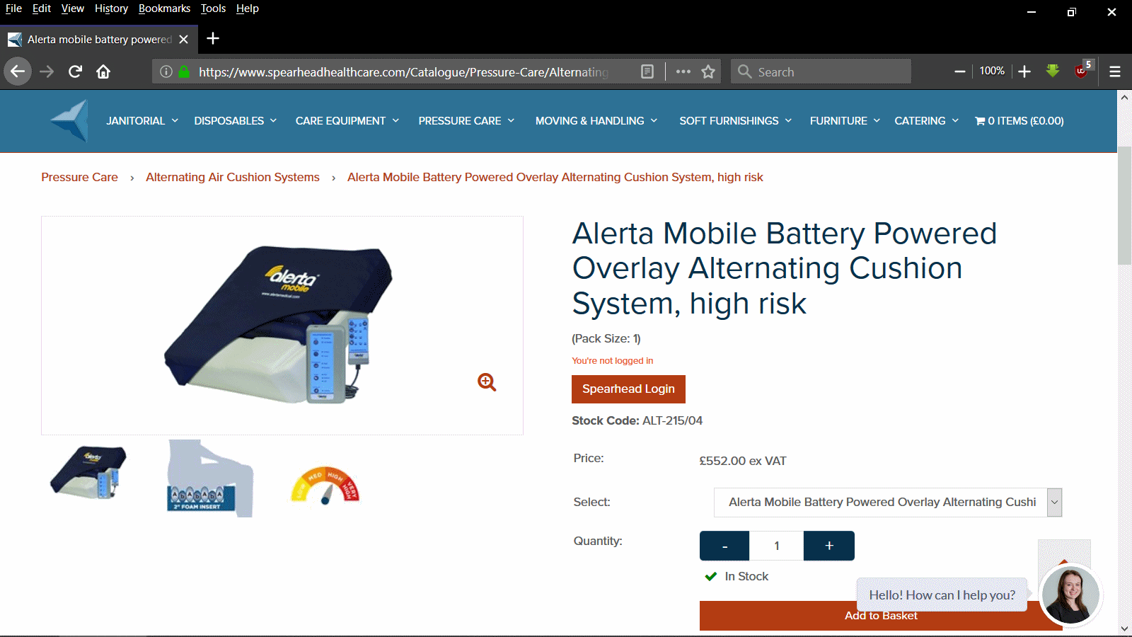Screen dimensions: 1132x637
Task: Click the Spearhead Login button
Action: pos(628,389)
